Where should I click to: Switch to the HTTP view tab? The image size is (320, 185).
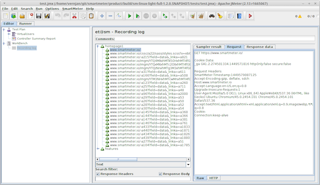(x=213, y=178)
